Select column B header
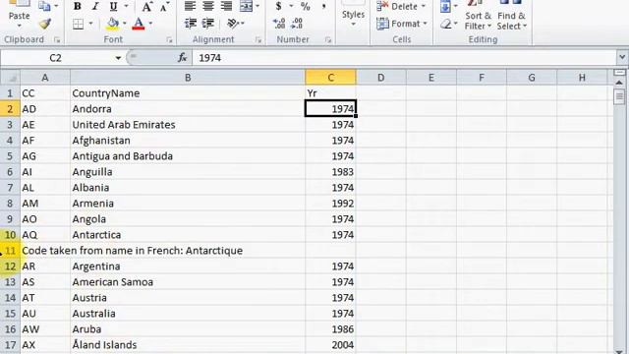Viewport: 629px width, 354px height. pos(188,78)
